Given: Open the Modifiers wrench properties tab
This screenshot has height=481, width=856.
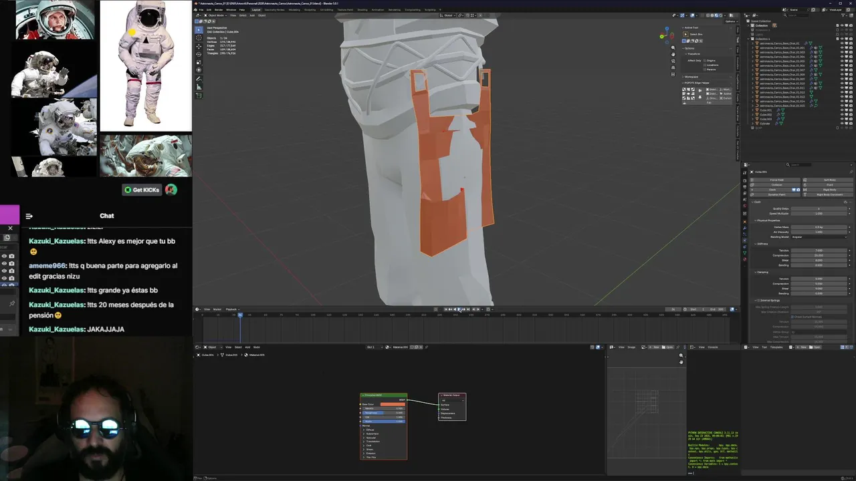Looking at the screenshot, I should tap(745, 228).
